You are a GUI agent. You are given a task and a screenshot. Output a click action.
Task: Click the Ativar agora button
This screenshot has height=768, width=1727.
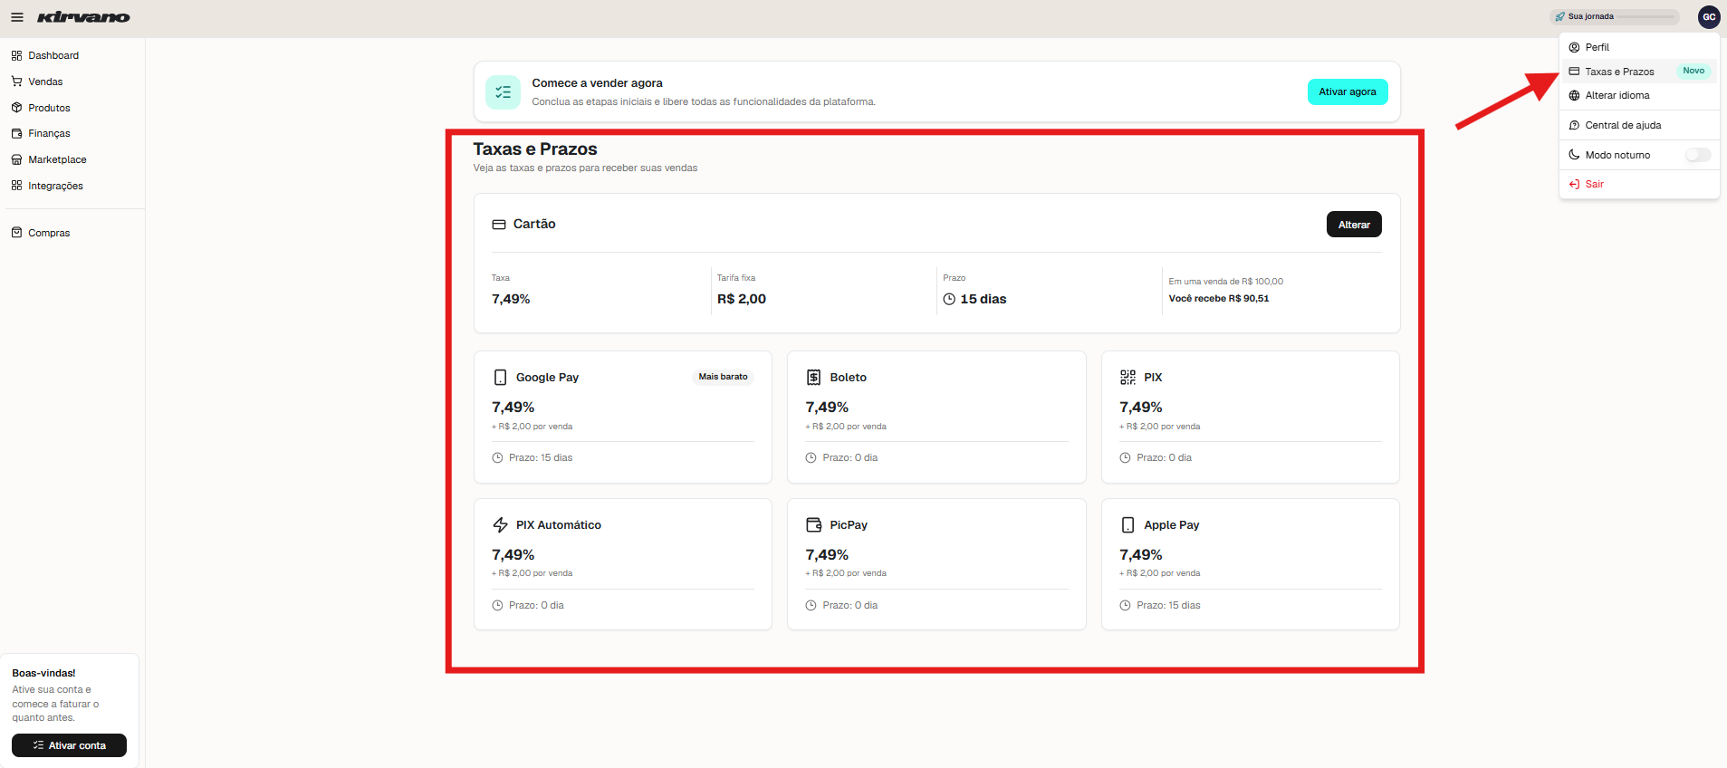(1348, 91)
